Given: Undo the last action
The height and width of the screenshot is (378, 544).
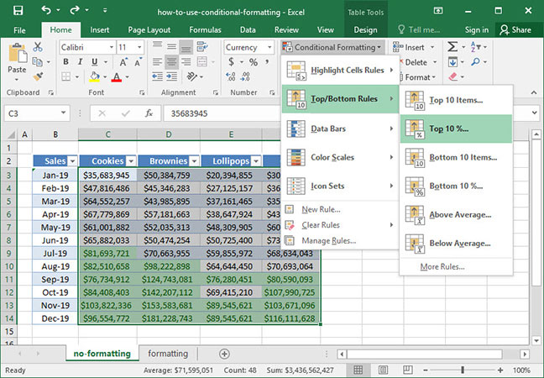Looking at the screenshot, I should (x=46, y=10).
